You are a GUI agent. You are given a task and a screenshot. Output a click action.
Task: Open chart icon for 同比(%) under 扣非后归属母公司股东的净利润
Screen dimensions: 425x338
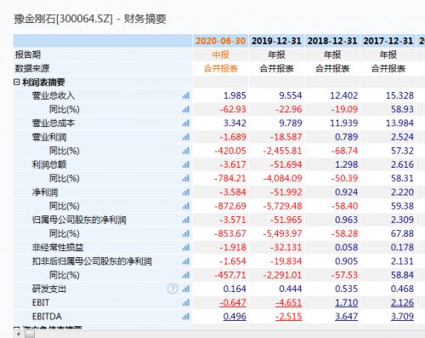point(186,275)
